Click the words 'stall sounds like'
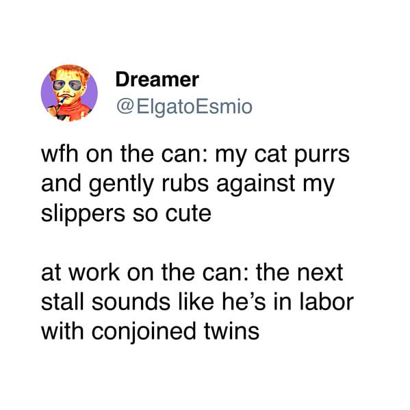This screenshot has height=410, width=410. pos(127,302)
